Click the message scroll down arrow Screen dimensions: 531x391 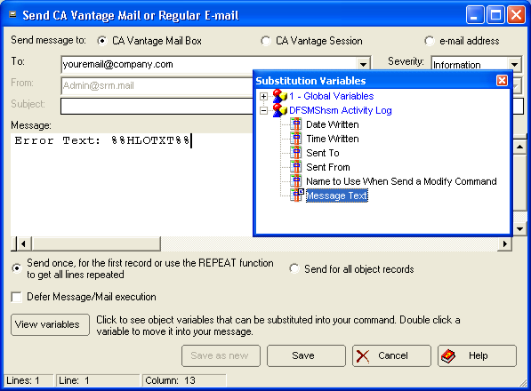pos(519,228)
